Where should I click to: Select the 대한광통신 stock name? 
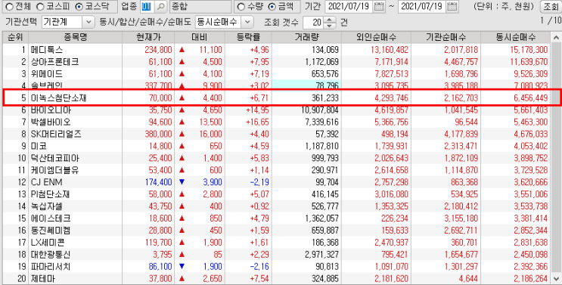tap(51, 255)
